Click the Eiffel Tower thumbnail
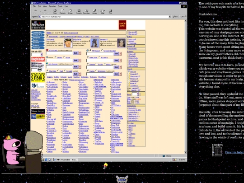The width and height of the screenshot is (244, 183). [x=95, y=43]
